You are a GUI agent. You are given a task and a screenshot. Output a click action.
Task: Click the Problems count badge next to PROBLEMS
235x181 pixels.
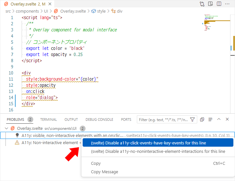click(30, 119)
